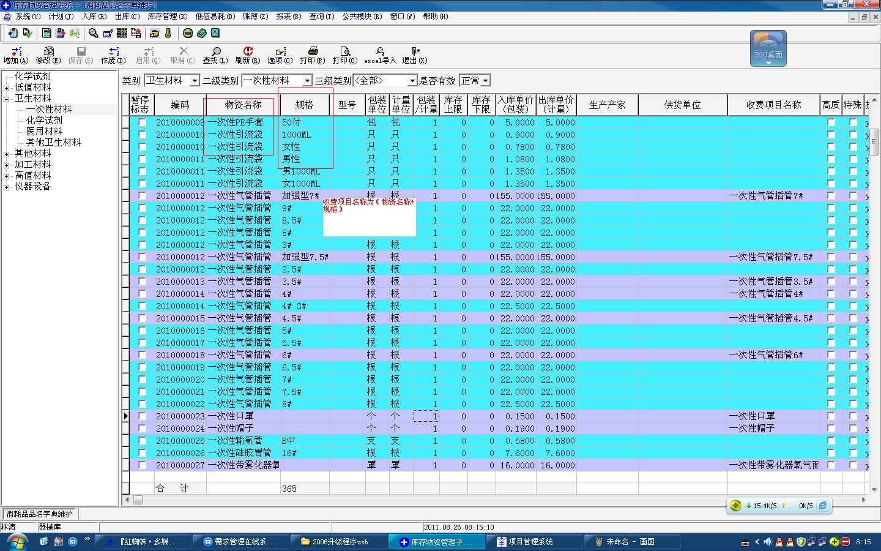Toggle 暂停标志 checkbox for 一次性PE手套 row
The height and width of the screenshot is (551, 881).
coord(143,122)
